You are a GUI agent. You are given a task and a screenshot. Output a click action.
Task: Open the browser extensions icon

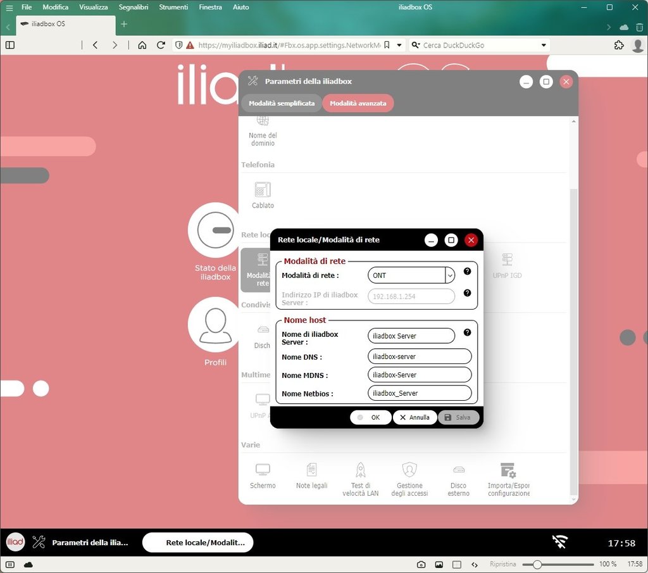click(x=619, y=45)
